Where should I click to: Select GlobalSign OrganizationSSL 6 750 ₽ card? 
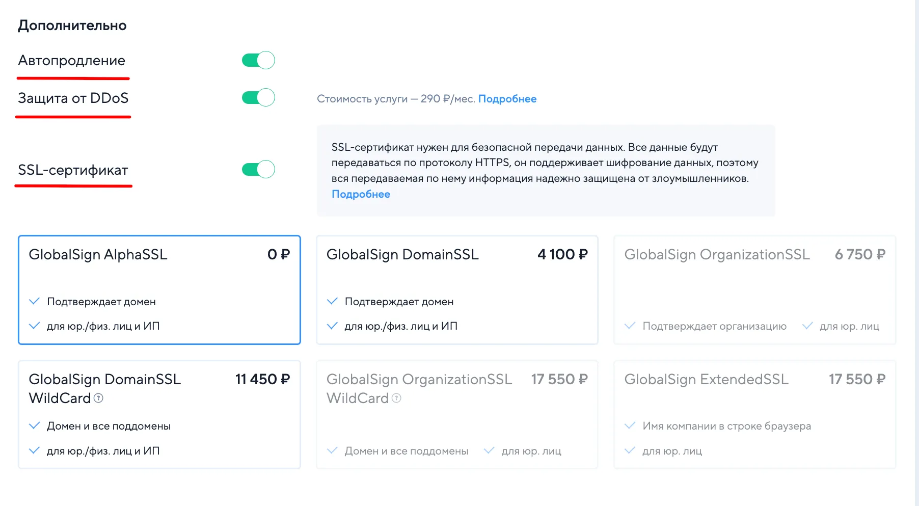pos(754,290)
